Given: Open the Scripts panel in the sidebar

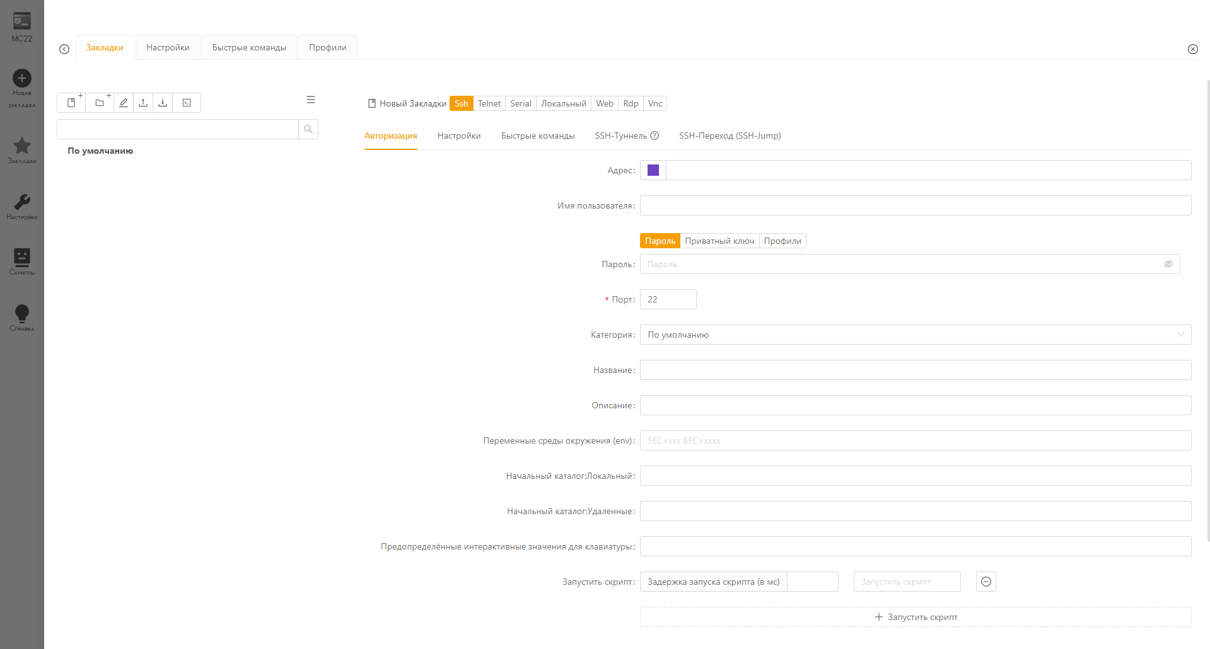Looking at the screenshot, I should point(22,258).
